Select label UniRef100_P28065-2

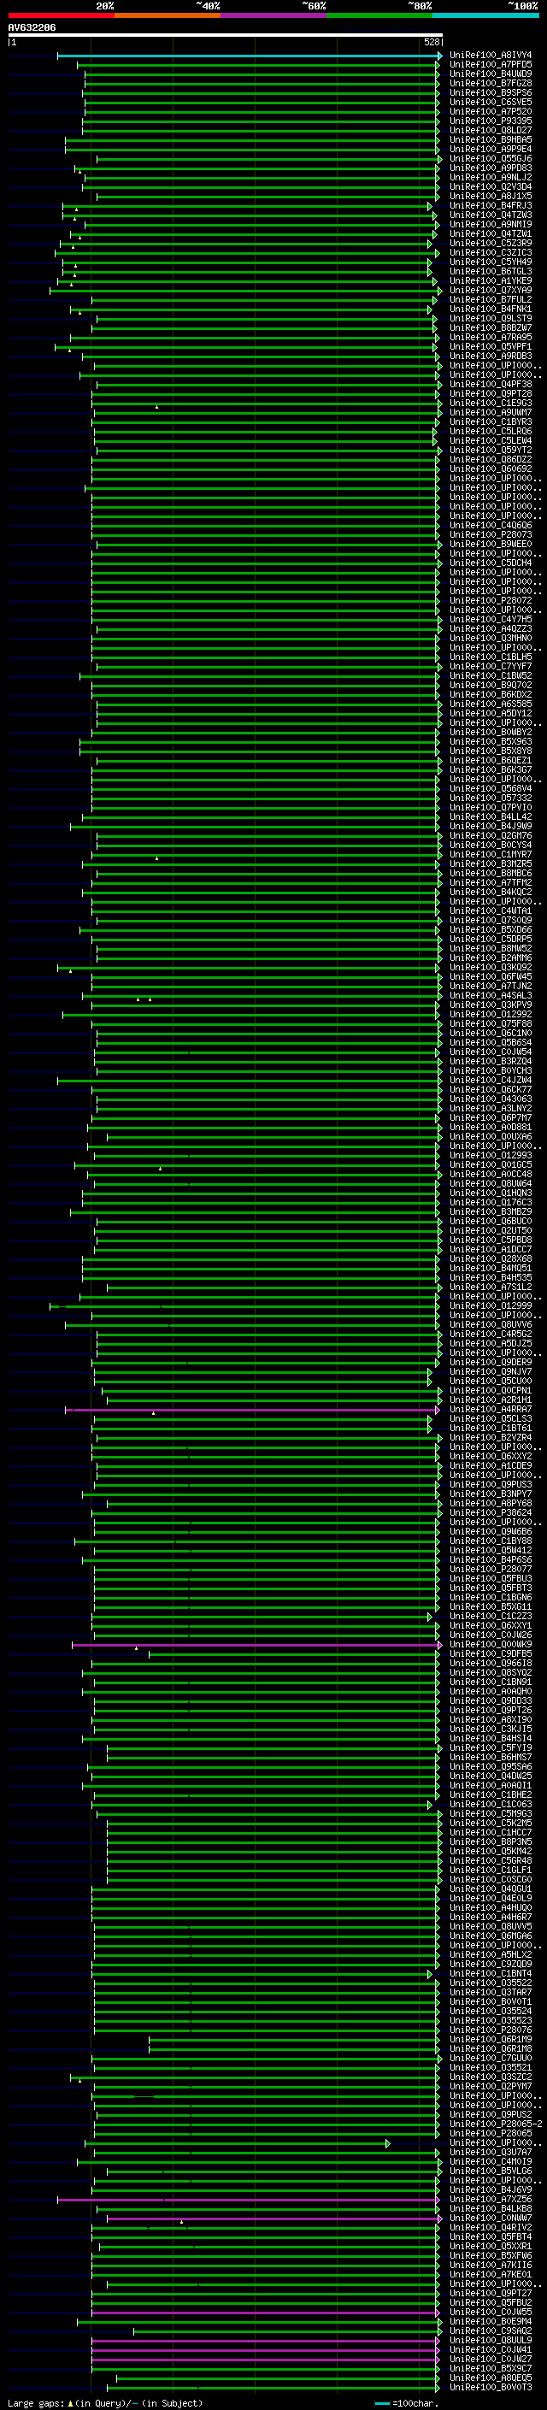click(497, 2124)
